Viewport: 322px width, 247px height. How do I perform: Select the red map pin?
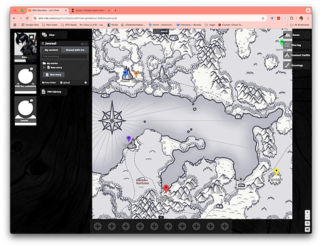(166, 189)
